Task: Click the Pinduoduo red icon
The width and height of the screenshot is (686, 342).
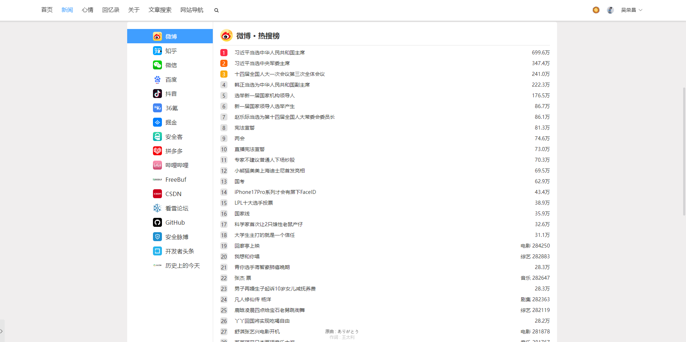Action: tap(157, 151)
